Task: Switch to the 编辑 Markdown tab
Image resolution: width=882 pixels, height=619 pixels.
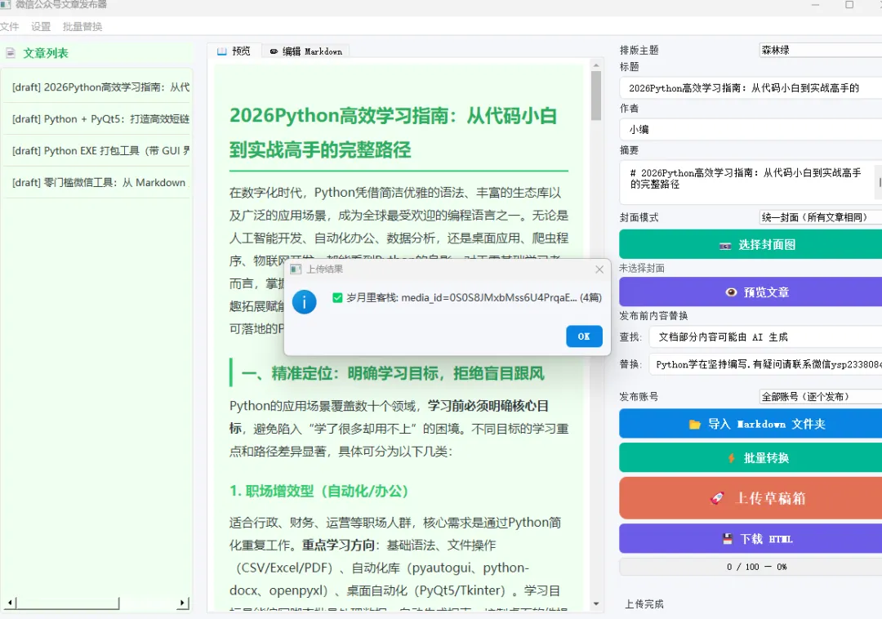Action: pos(306,51)
